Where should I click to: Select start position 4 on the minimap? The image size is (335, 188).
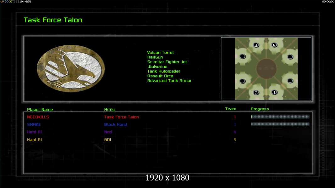(x=274, y=45)
